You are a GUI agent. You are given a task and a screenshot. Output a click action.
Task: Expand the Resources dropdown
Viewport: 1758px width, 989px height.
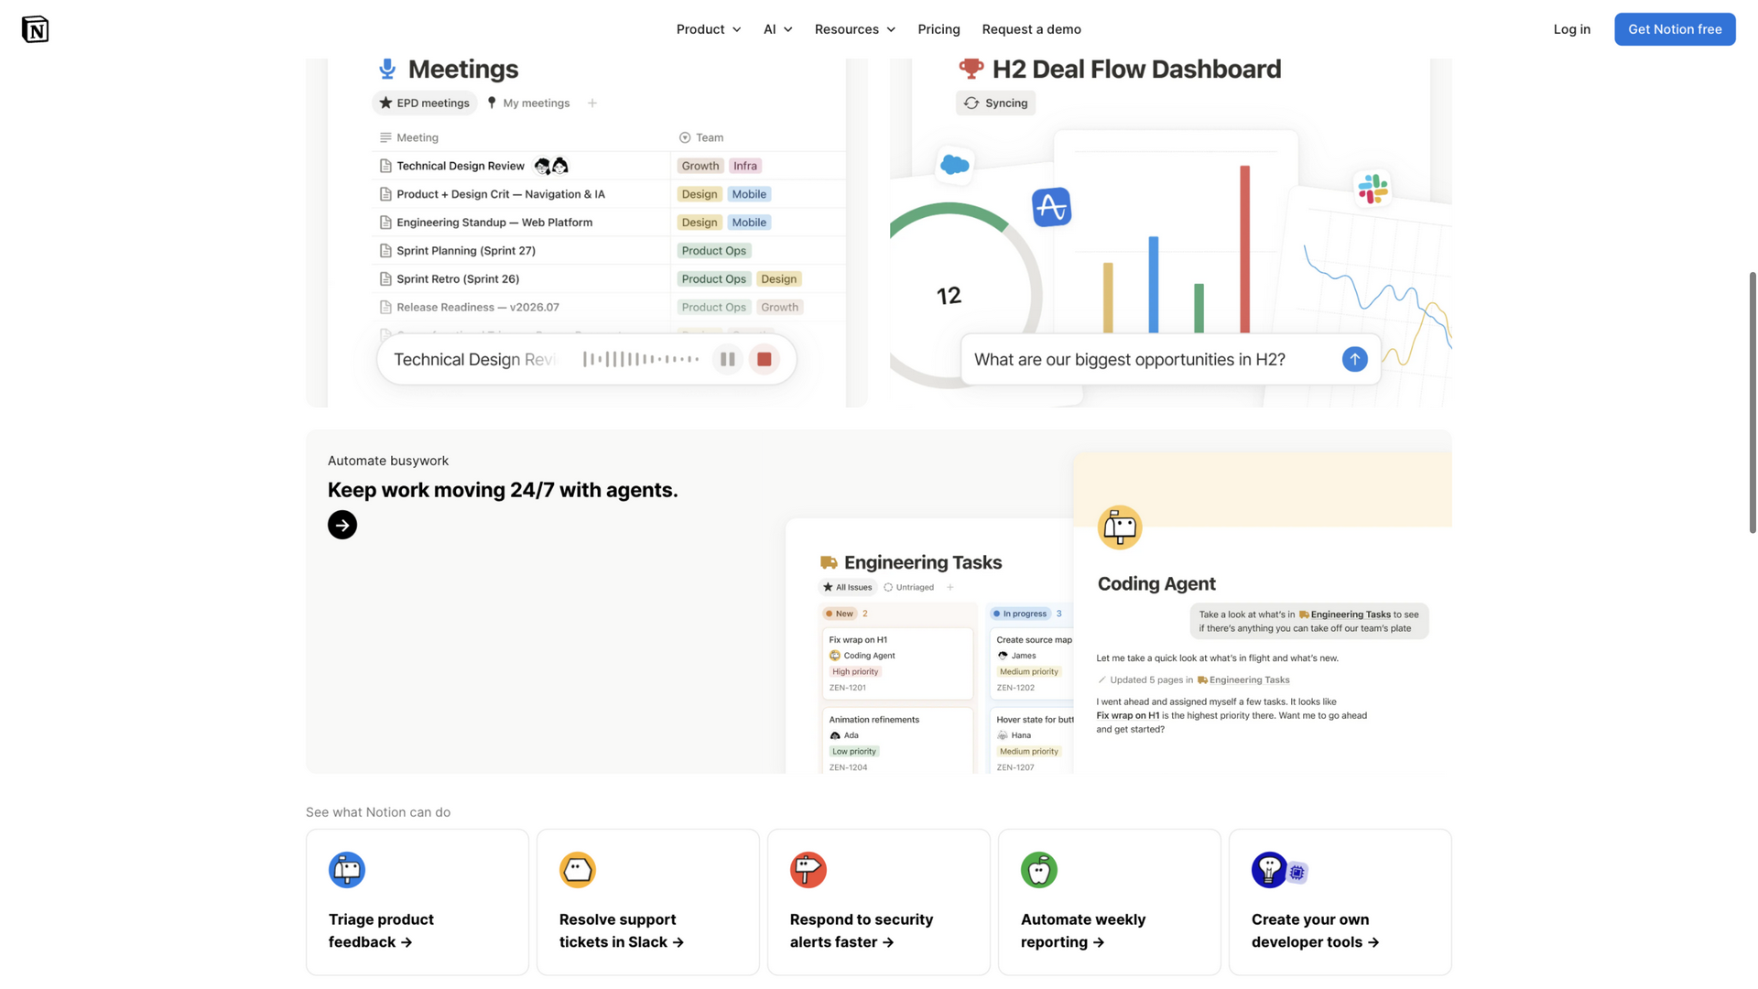tap(854, 29)
